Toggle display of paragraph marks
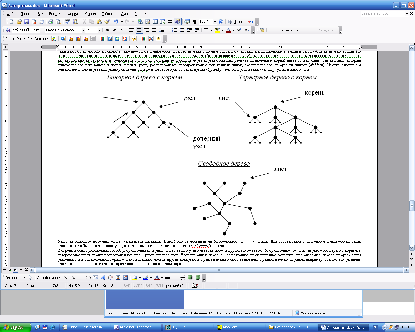Image resolution: width=415 pixels, height=332 pixels. coord(195,22)
